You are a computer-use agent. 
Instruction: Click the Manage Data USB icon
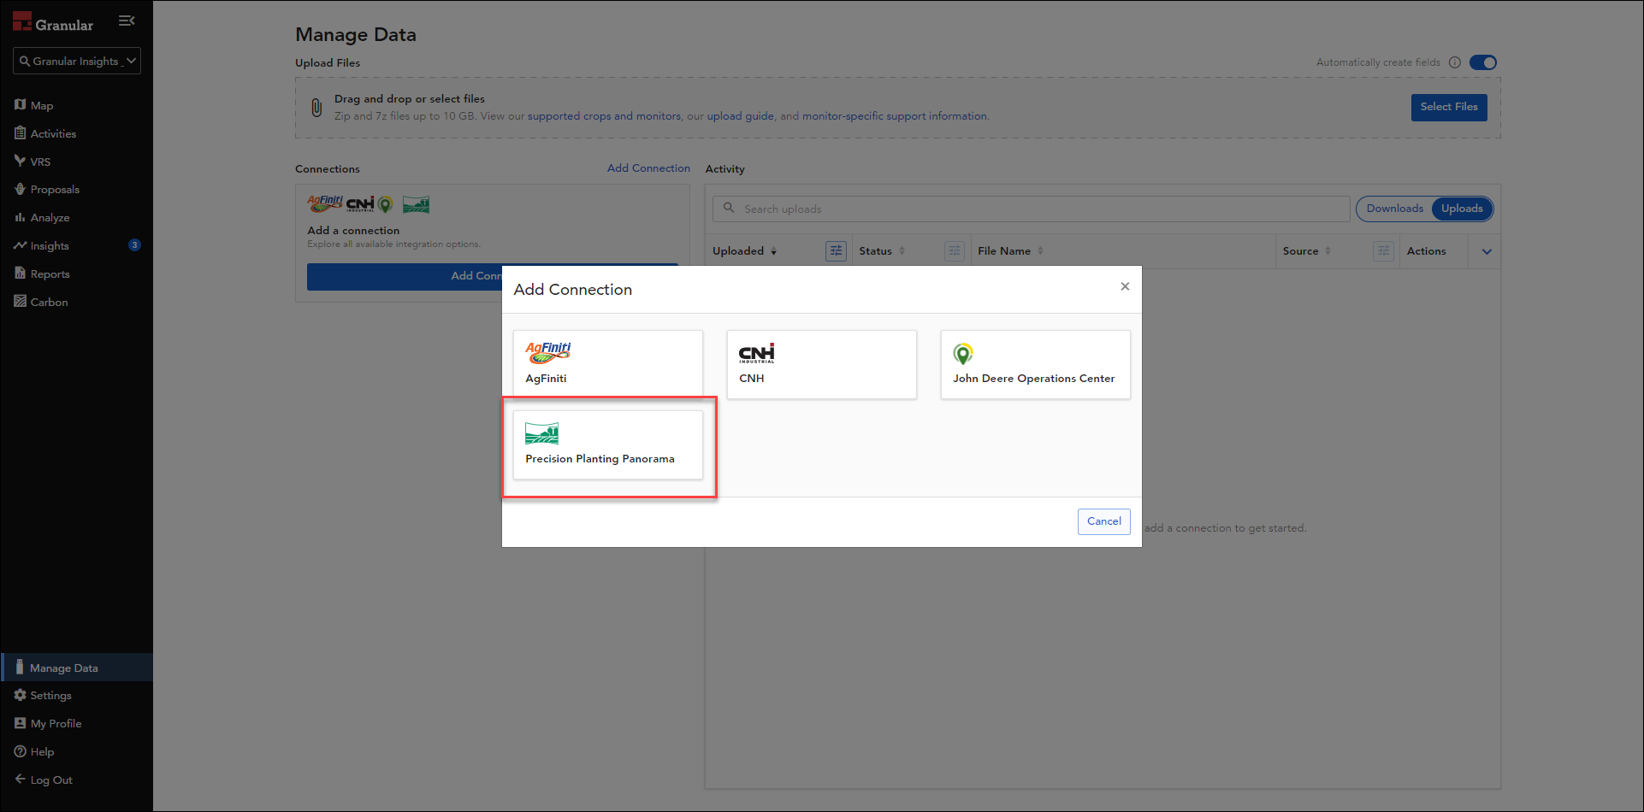(x=20, y=667)
